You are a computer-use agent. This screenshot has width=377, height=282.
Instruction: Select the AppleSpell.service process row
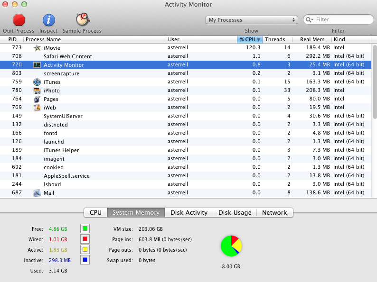click(186, 176)
